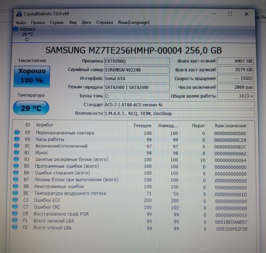Select the Включений/отключений row

pyautogui.click(x=130, y=146)
